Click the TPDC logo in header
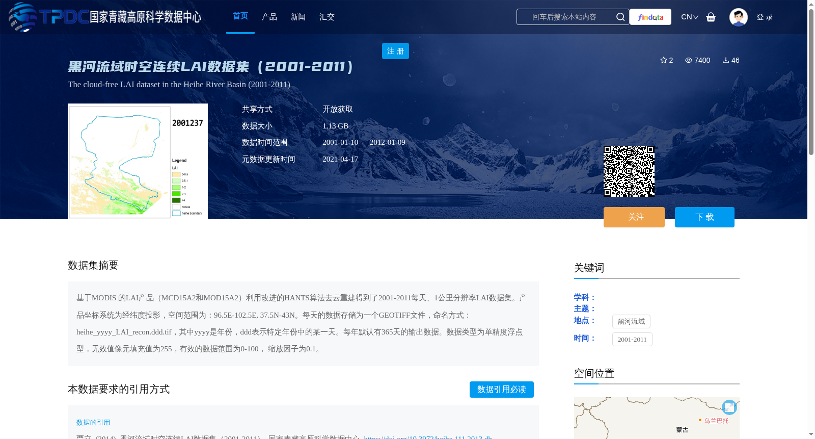Image resolution: width=815 pixels, height=439 pixels. (x=104, y=17)
